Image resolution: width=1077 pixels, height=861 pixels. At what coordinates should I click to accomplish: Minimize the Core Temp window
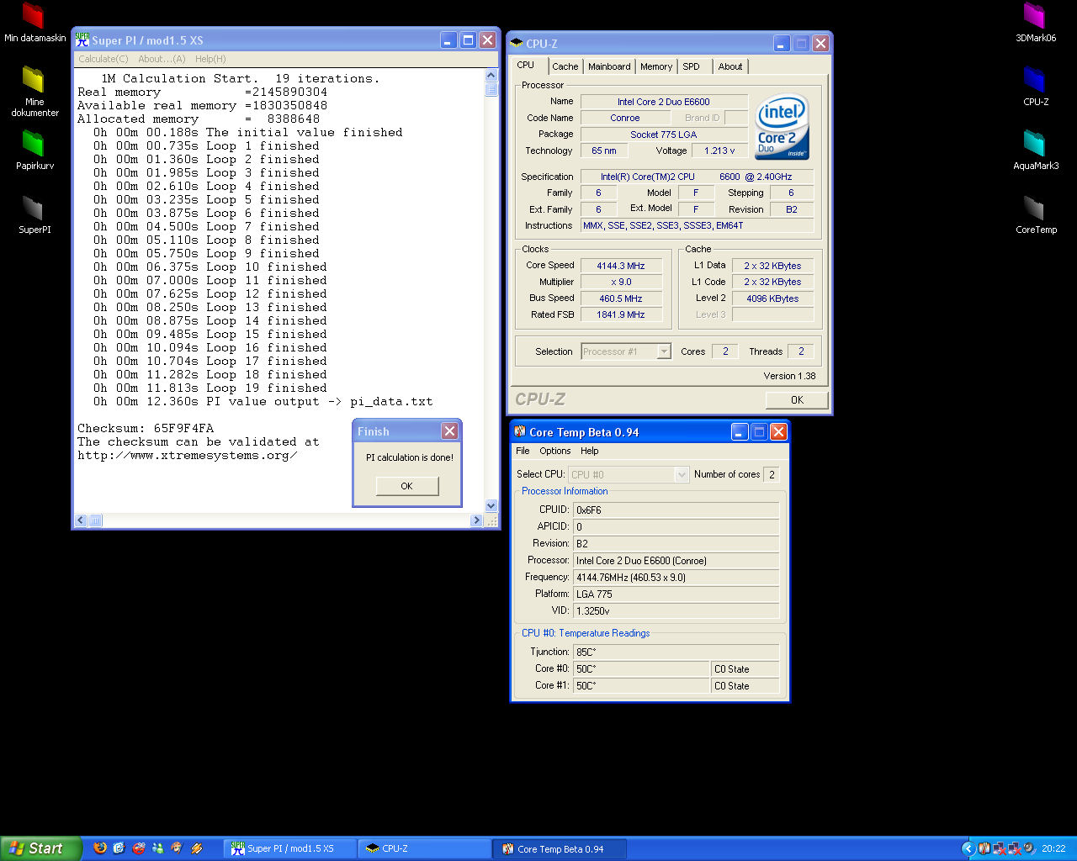[740, 431]
